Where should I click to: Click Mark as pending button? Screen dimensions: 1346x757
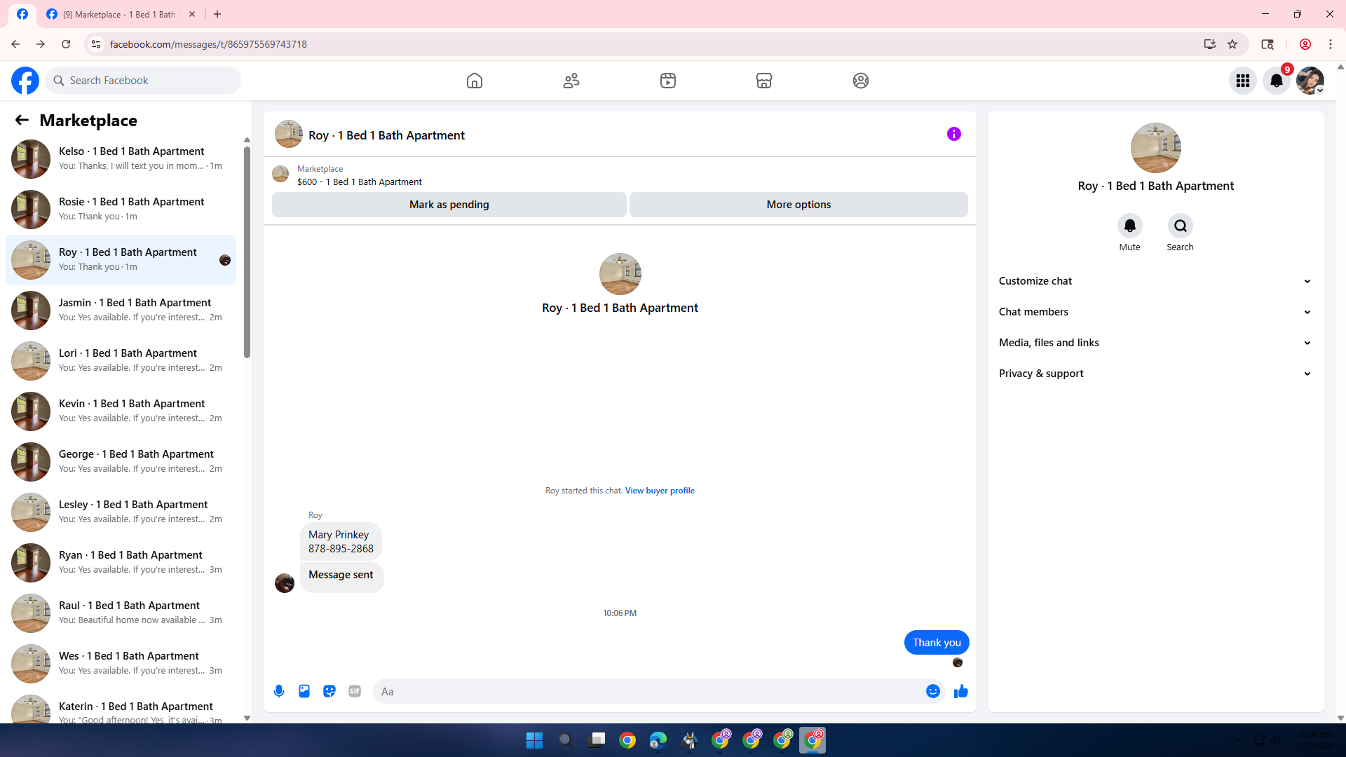[449, 205]
